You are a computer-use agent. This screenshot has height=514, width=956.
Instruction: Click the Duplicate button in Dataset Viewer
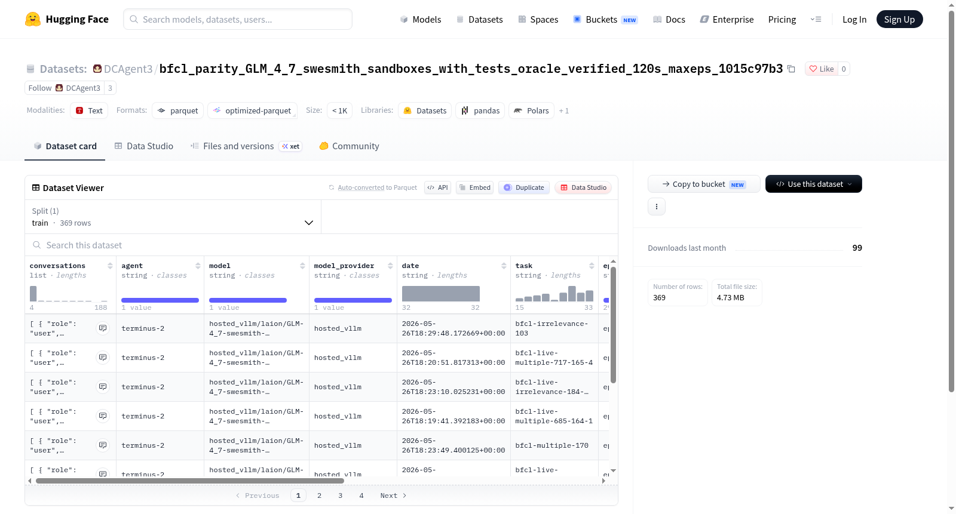tap(524, 187)
